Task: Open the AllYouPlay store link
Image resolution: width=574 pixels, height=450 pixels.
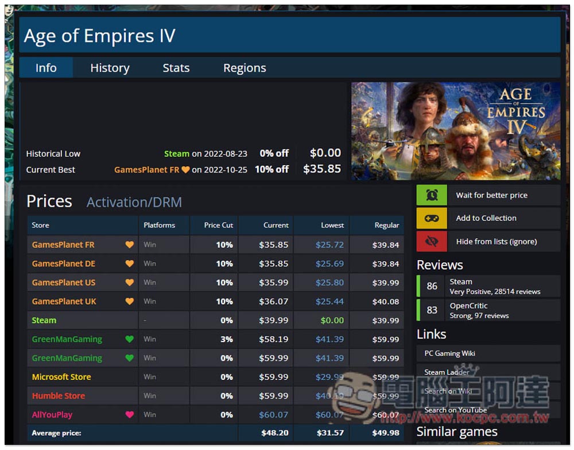Action: (x=52, y=414)
